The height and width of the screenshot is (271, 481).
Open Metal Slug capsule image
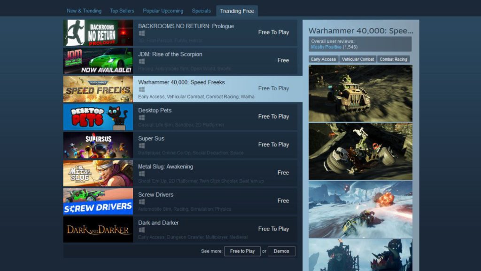coord(98,173)
